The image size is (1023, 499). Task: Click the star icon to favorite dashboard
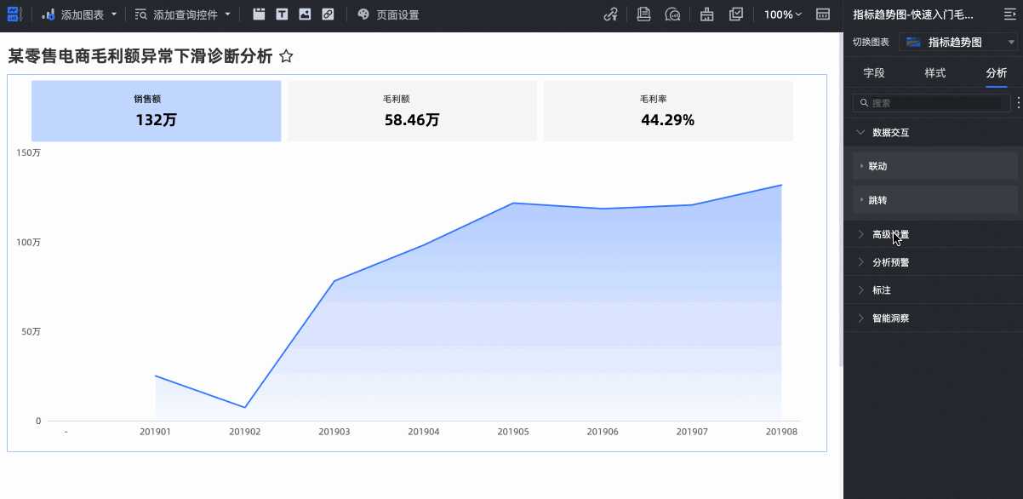pos(287,56)
